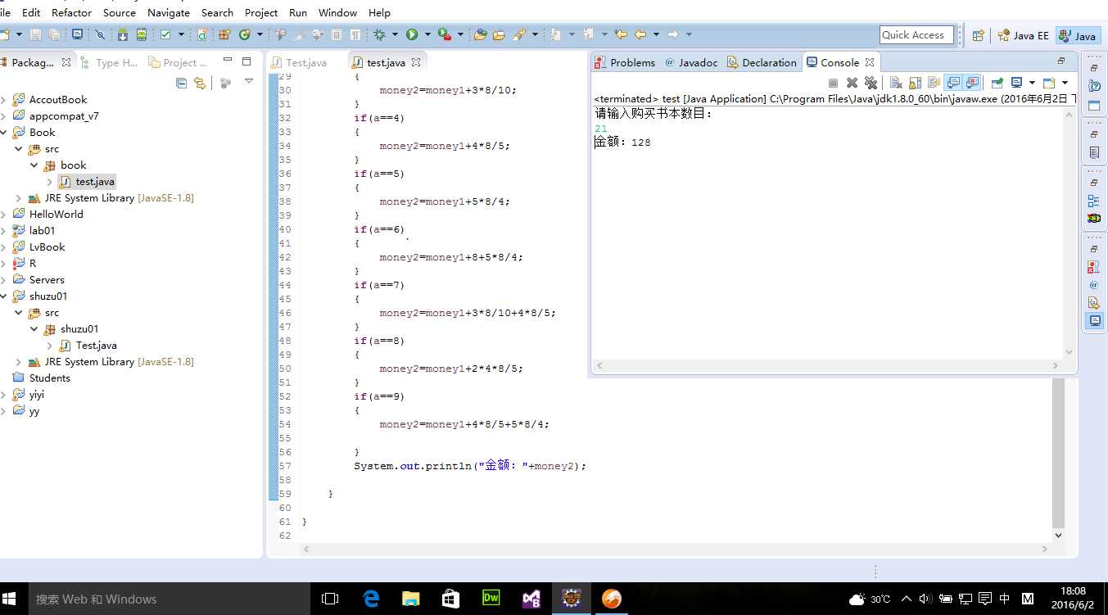Viewport: 1108px width, 615px height.
Task: Clear the console output
Action: click(x=896, y=83)
